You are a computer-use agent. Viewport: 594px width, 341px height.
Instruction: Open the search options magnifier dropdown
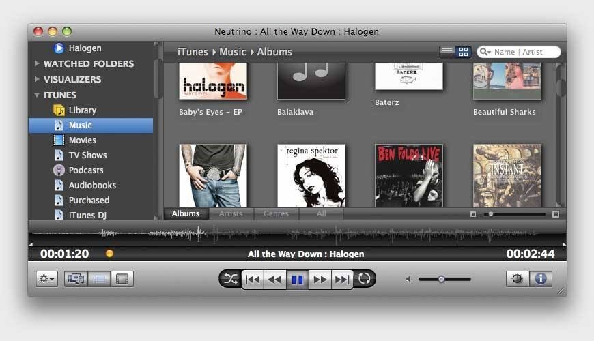485,51
